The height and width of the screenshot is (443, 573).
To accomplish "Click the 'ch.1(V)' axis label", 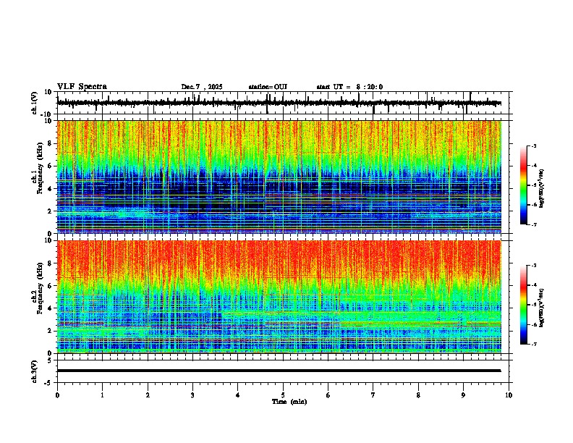I will pos(35,103).
